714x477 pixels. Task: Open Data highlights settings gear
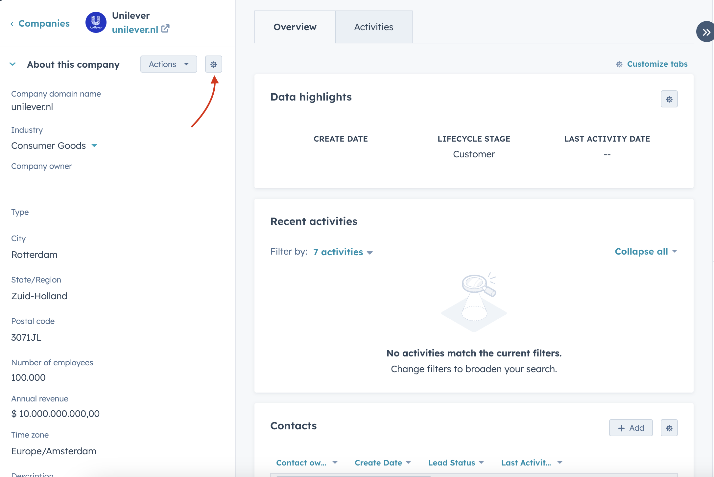click(669, 99)
